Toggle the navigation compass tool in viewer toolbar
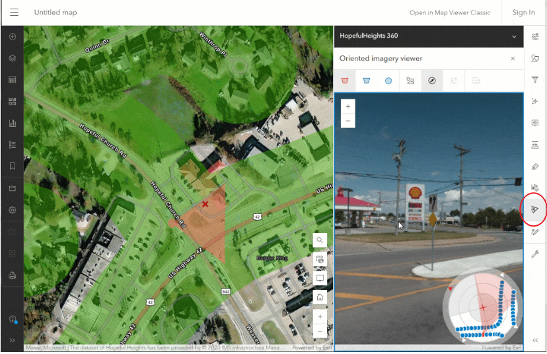The width and height of the screenshot is (547, 354). (x=432, y=81)
